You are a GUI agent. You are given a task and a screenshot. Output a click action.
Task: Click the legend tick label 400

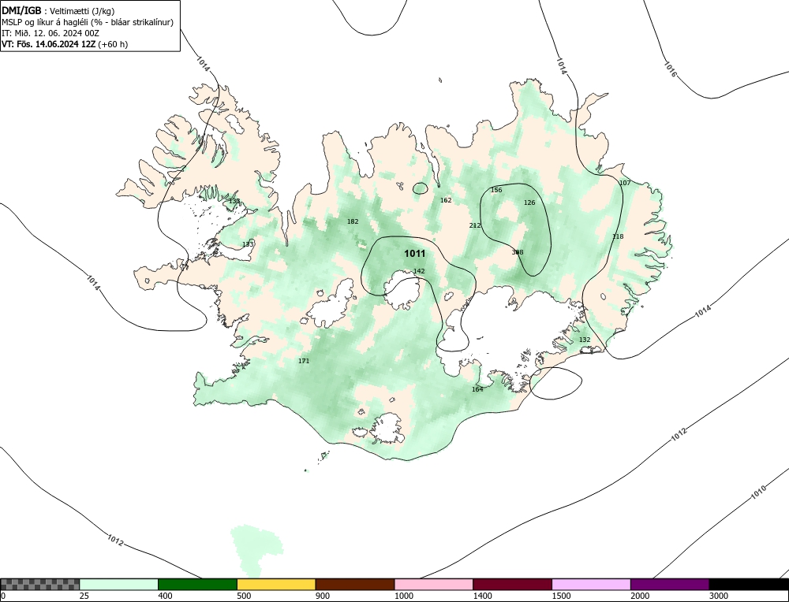165,596
